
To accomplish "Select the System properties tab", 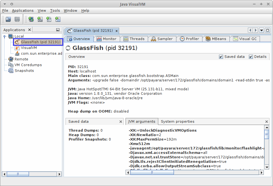I will [x=177, y=121].
